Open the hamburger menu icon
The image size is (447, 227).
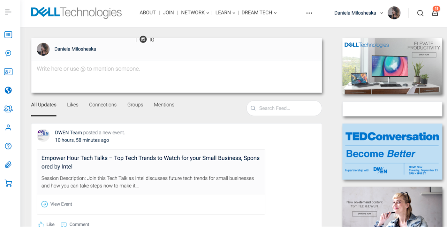tap(8, 12)
